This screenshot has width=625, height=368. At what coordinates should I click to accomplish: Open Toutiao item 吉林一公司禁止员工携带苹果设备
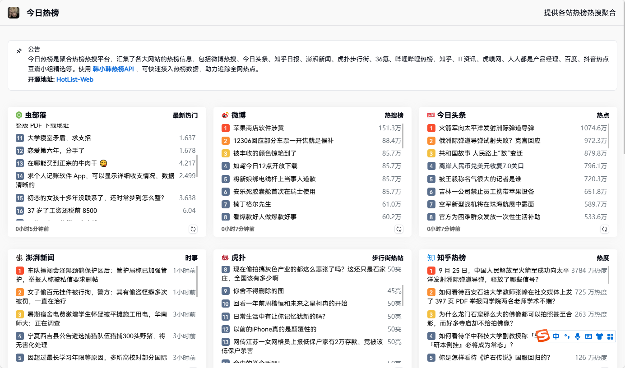pos(486,192)
